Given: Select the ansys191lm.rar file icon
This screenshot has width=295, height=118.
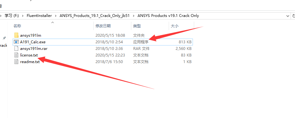Looking at the screenshot, I should pyautogui.click(x=16, y=48).
